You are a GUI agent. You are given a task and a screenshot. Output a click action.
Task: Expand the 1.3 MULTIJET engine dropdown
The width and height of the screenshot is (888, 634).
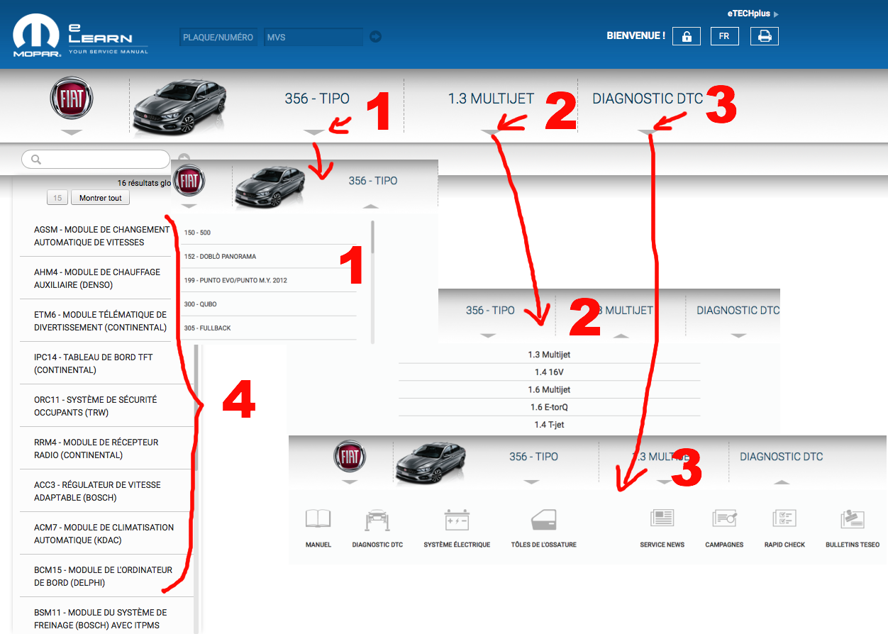[491, 132]
